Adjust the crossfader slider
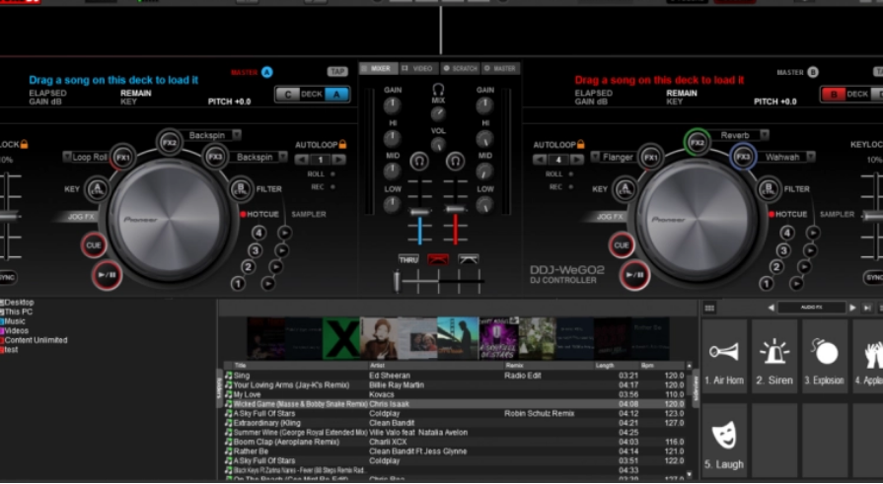Image resolution: width=883 pixels, height=484 pixels. [397, 281]
